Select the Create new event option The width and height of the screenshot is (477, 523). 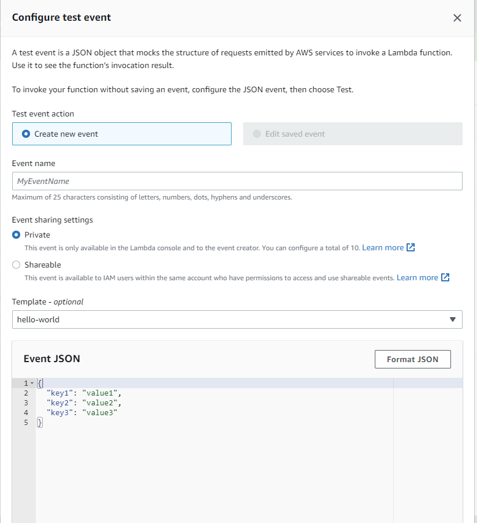tap(122, 134)
